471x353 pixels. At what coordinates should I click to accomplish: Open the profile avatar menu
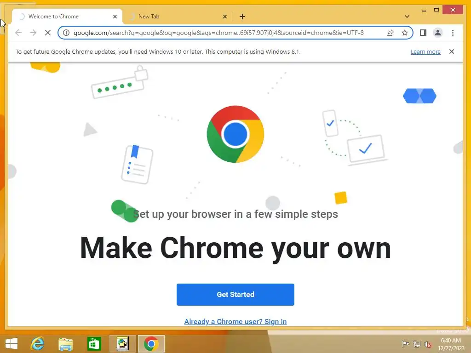coord(438,33)
